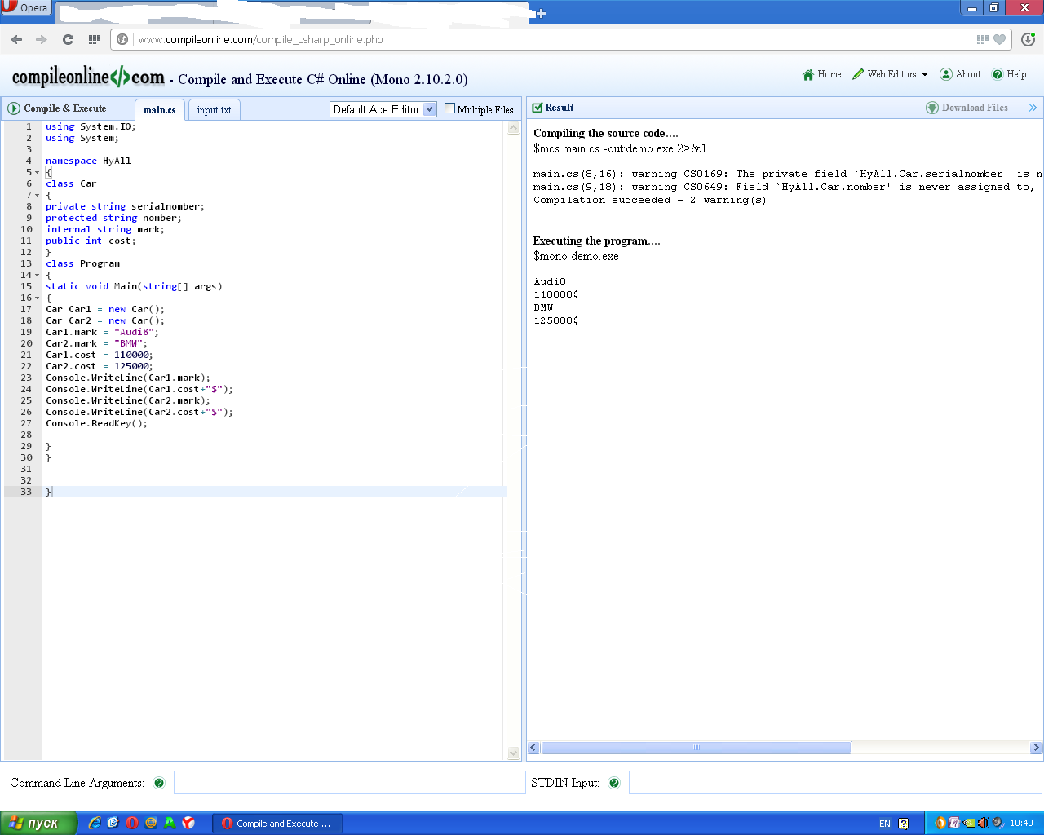Viewport: 1044px width, 835px height.
Task: Open NVIDIA tray icon
Action: pos(969,823)
